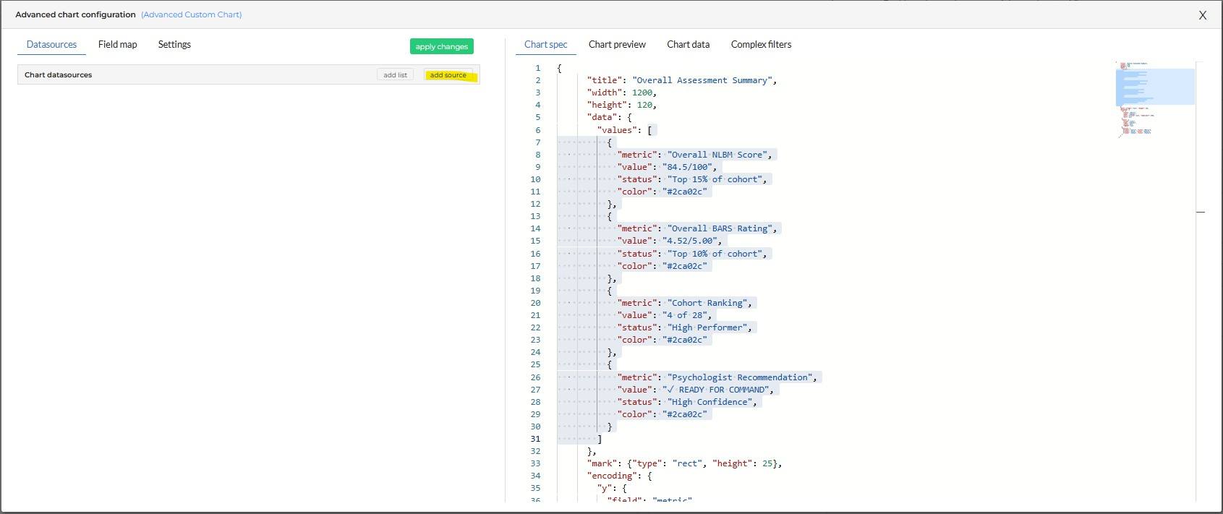Image resolution: width=1223 pixels, height=514 pixels.
Task: Click line number 1 in the gutter
Action: tap(537, 68)
